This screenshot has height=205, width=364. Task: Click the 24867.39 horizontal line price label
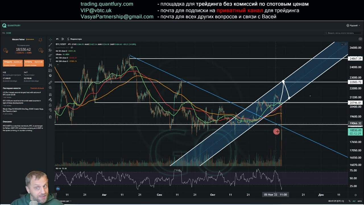[356, 59]
